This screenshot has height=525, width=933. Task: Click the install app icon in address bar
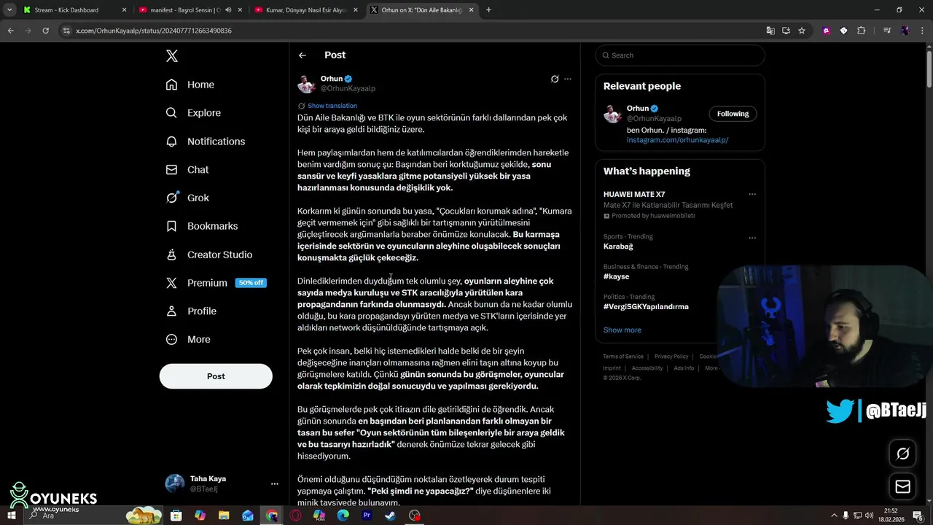[x=786, y=31]
